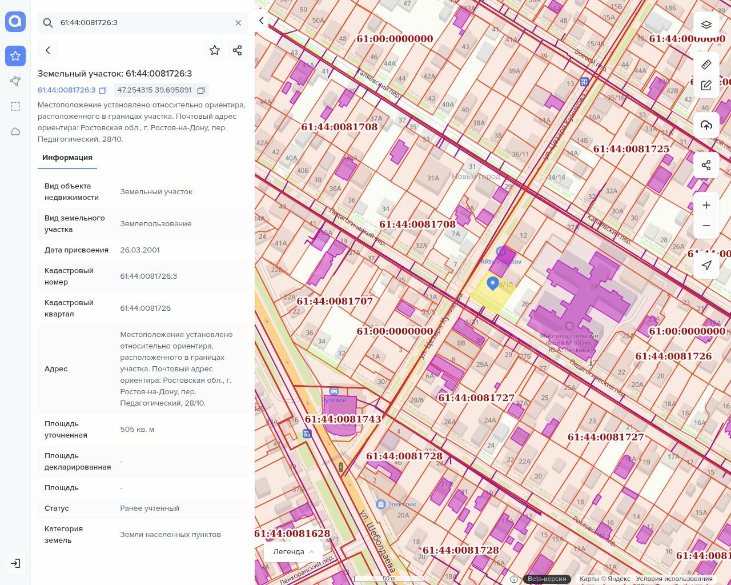
Task: Go back using the left chevron button
Action: (48, 50)
